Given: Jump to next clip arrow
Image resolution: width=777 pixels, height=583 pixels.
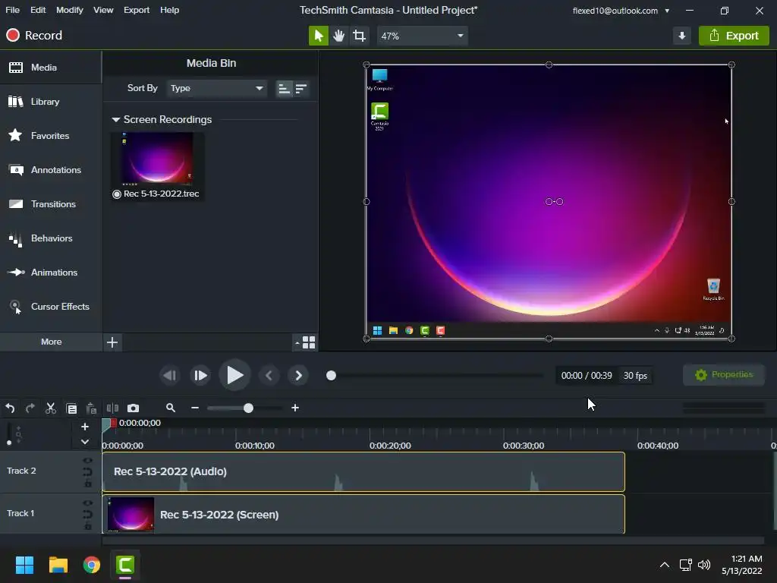Looking at the screenshot, I should click(x=298, y=376).
